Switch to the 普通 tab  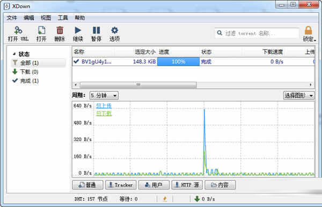(x=87, y=185)
